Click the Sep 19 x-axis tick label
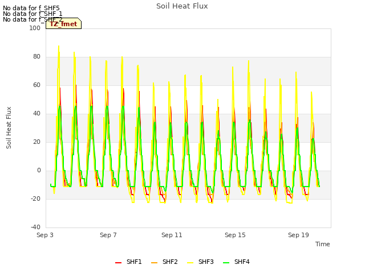The height and width of the screenshot is (273, 365). [x=298, y=235]
